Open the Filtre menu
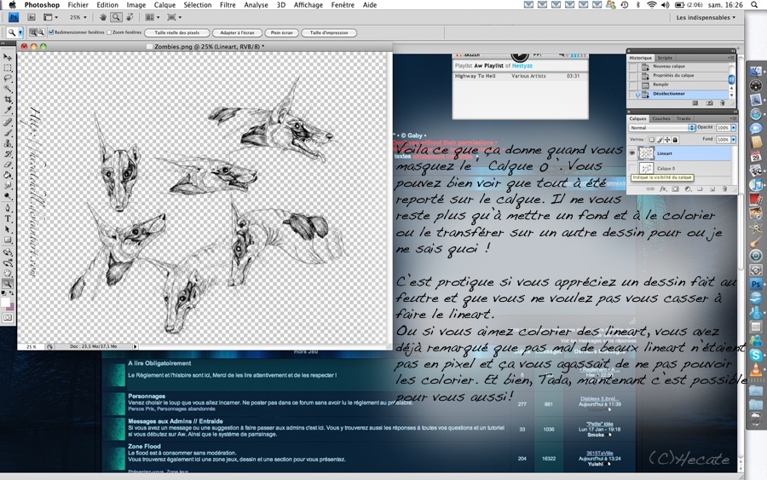The width and height of the screenshot is (767, 480). (228, 5)
